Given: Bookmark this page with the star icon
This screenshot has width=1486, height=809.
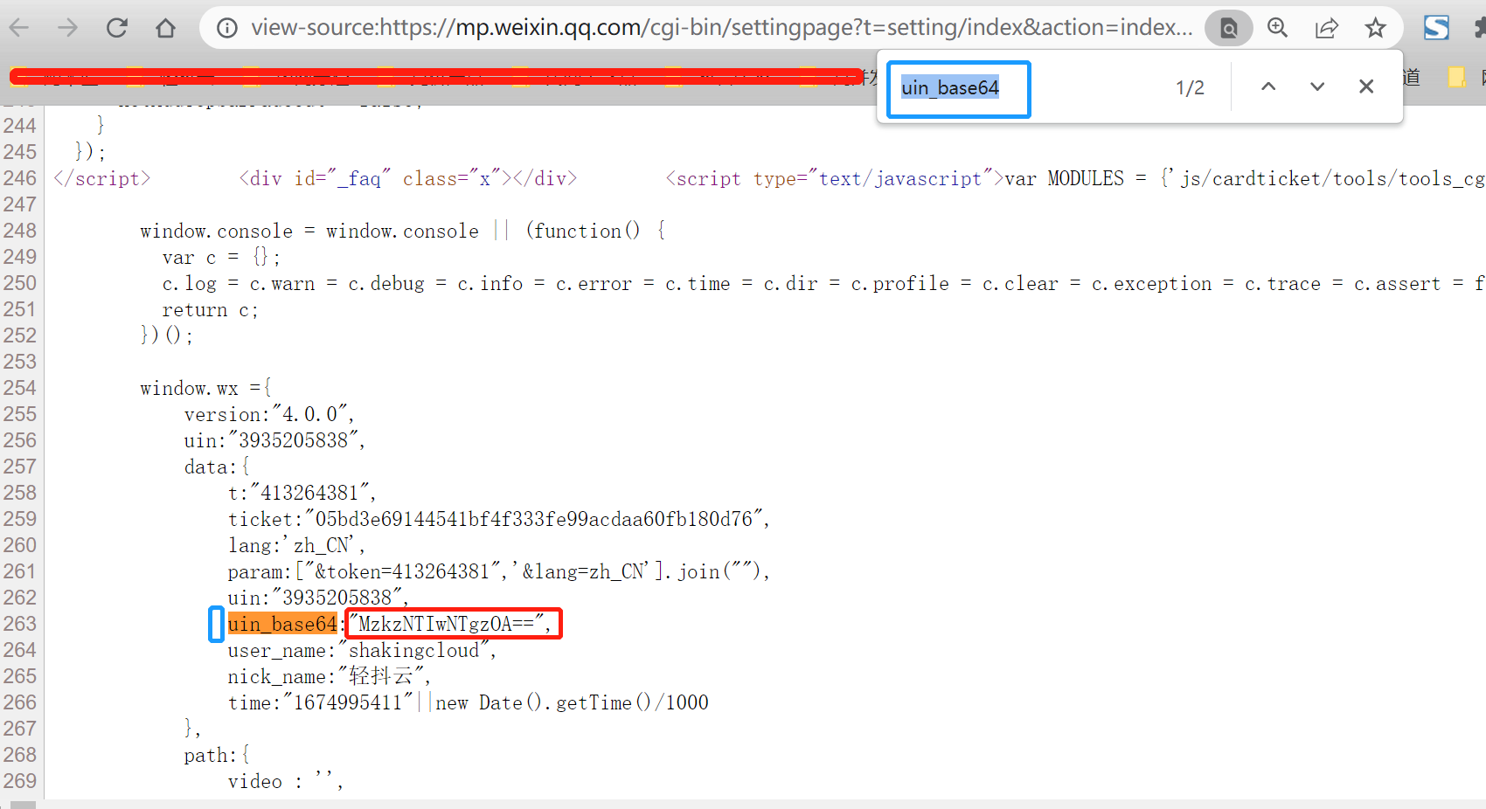Looking at the screenshot, I should pyautogui.click(x=1375, y=28).
